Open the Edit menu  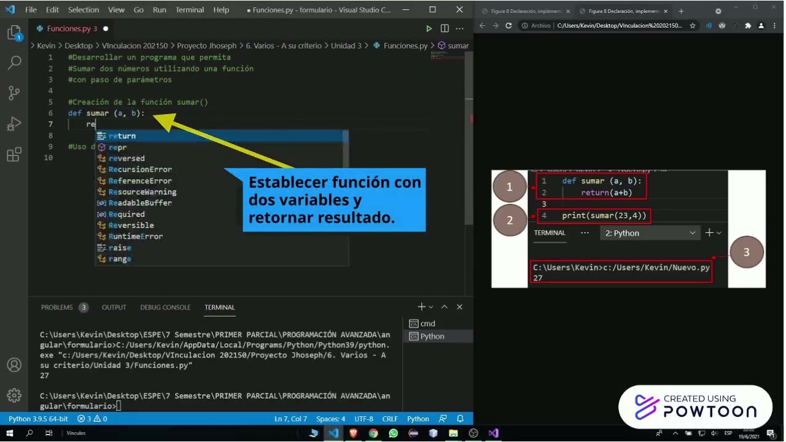[52, 10]
